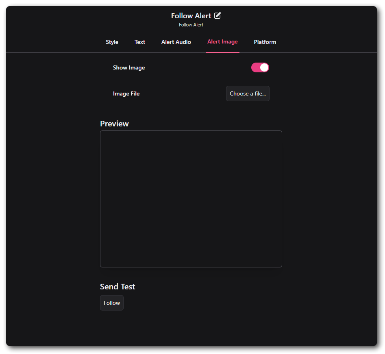
Task: Click the Show Image label
Action: pos(129,67)
